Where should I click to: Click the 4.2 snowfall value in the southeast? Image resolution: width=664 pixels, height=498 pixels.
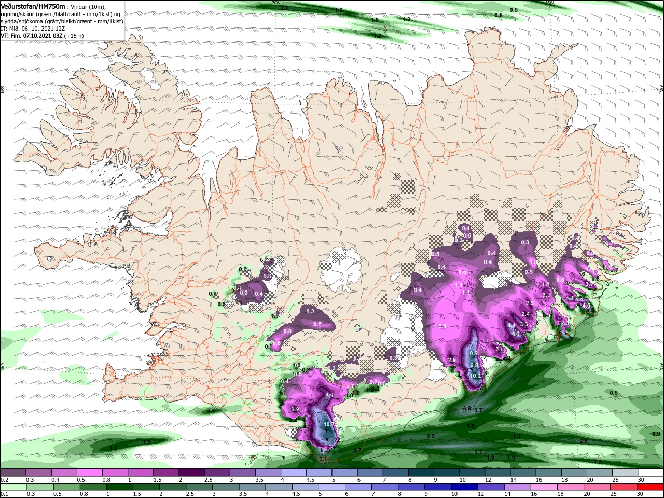[516, 334]
